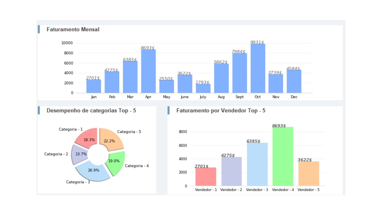The height and width of the screenshot is (215, 382).
Task: Click the Oct bar in Faturamento Mensal
Action: [x=258, y=69]
